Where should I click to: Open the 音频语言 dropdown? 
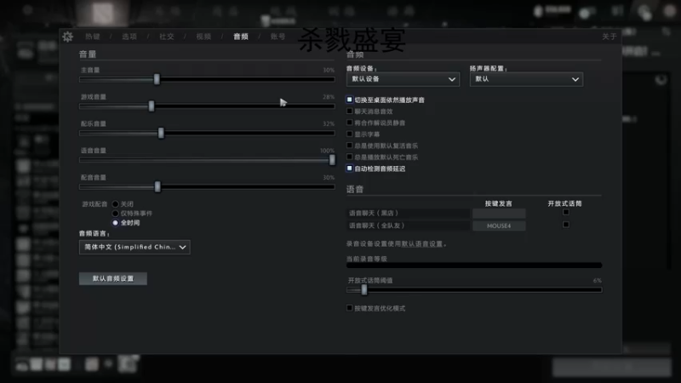coord(134,247)
